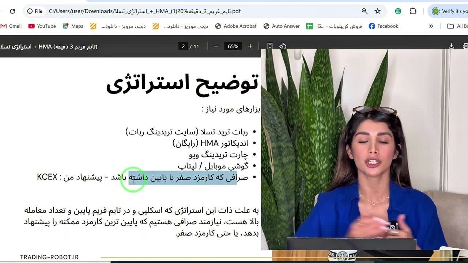This screenshot has width=468, height=263.
Task: Open the ChatGPT extension icon
Action: pyautogui.click(x=398, y=11)
